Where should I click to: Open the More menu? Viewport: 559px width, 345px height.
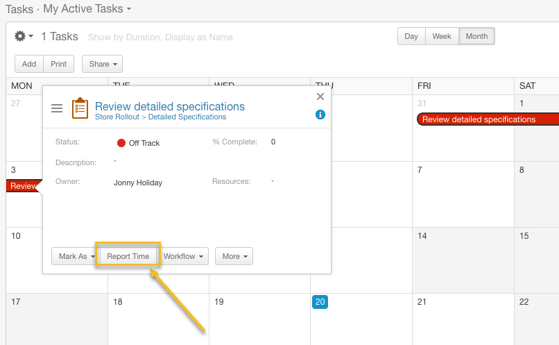[234, 256]
